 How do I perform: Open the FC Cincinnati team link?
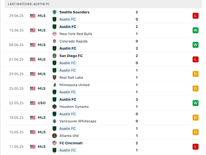pos(71,143)
